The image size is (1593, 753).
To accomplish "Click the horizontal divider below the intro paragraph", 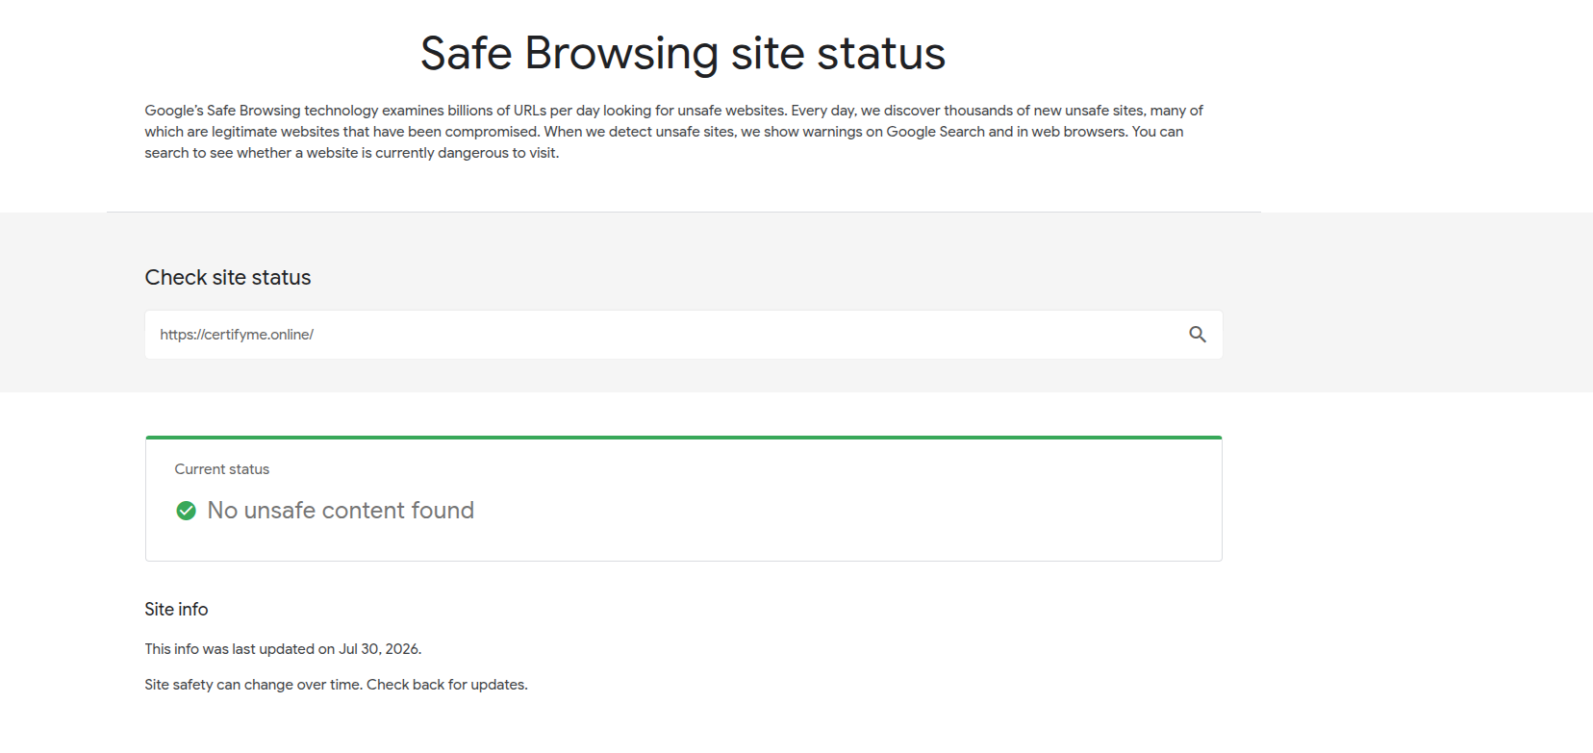I will (x=684, y=212).
